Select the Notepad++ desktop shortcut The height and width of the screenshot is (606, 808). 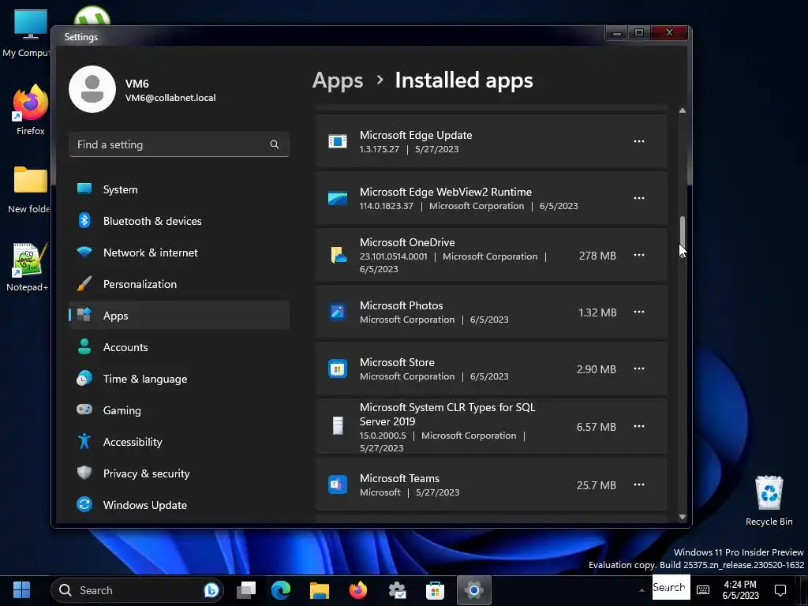click(28, 267)
